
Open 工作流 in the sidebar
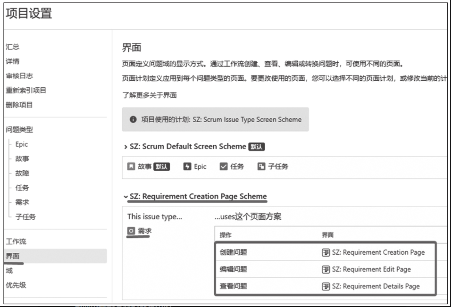(16, 242)
